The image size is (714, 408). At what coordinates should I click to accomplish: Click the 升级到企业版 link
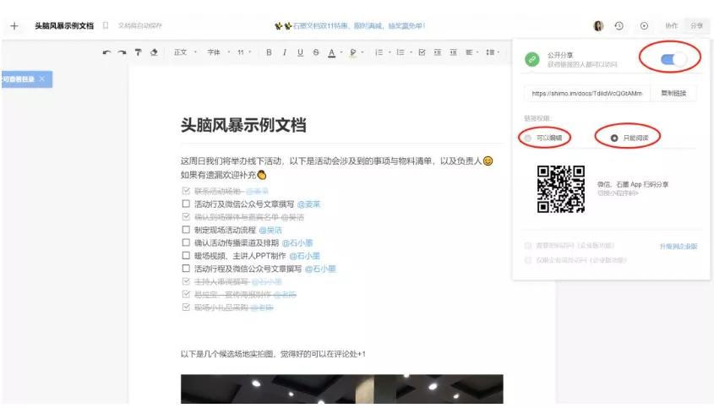click(x=678, y=247)
